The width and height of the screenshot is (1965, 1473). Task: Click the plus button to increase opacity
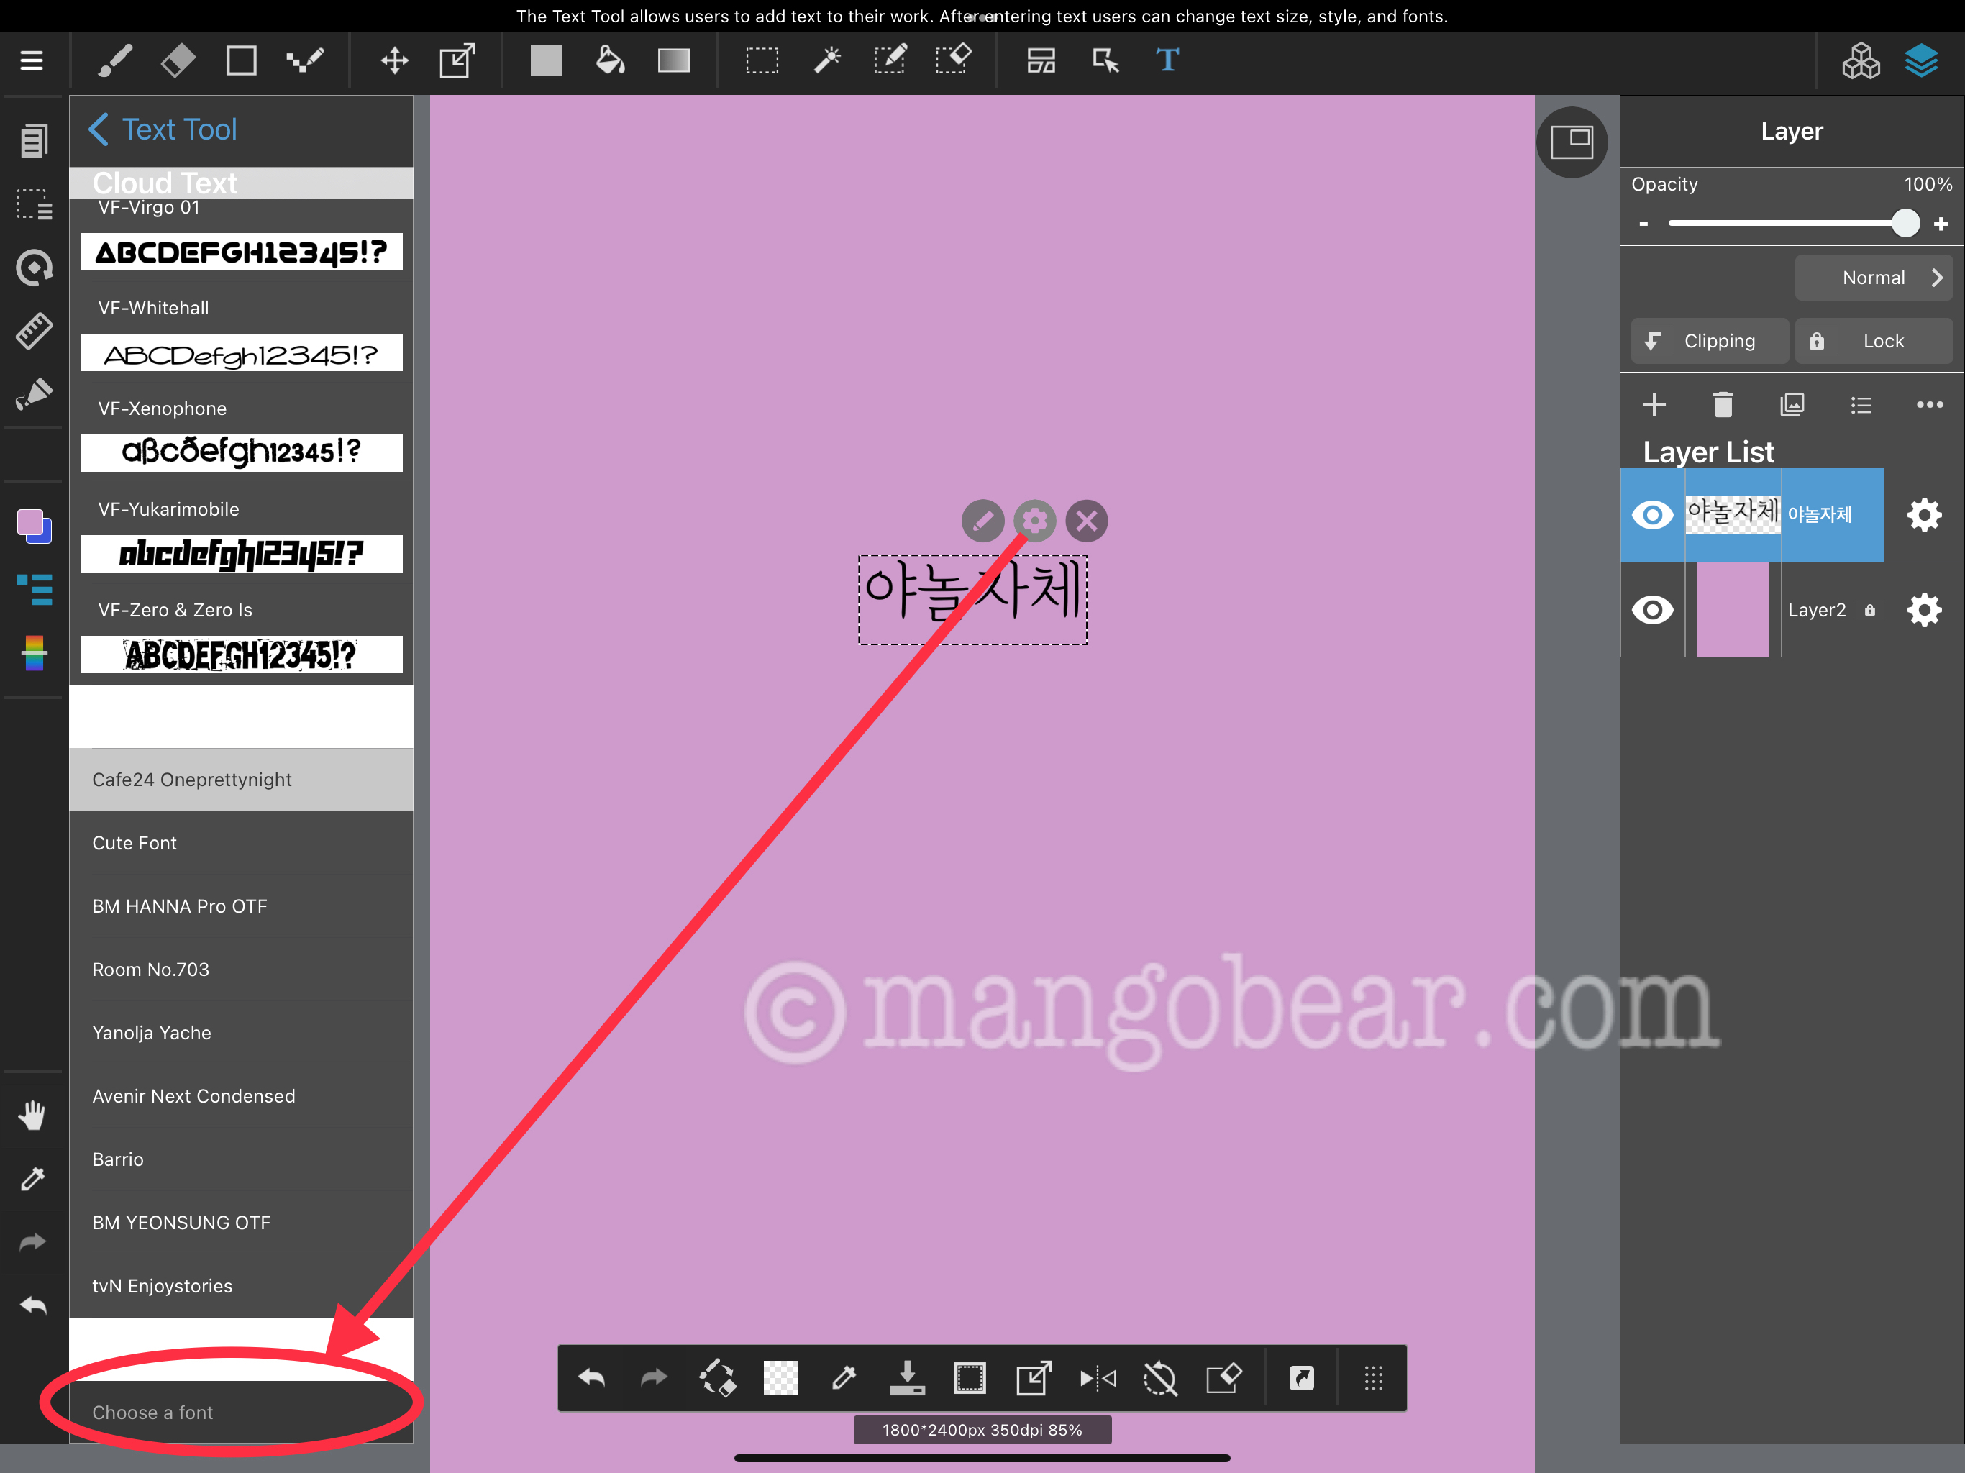click(x=1941, y=224)
